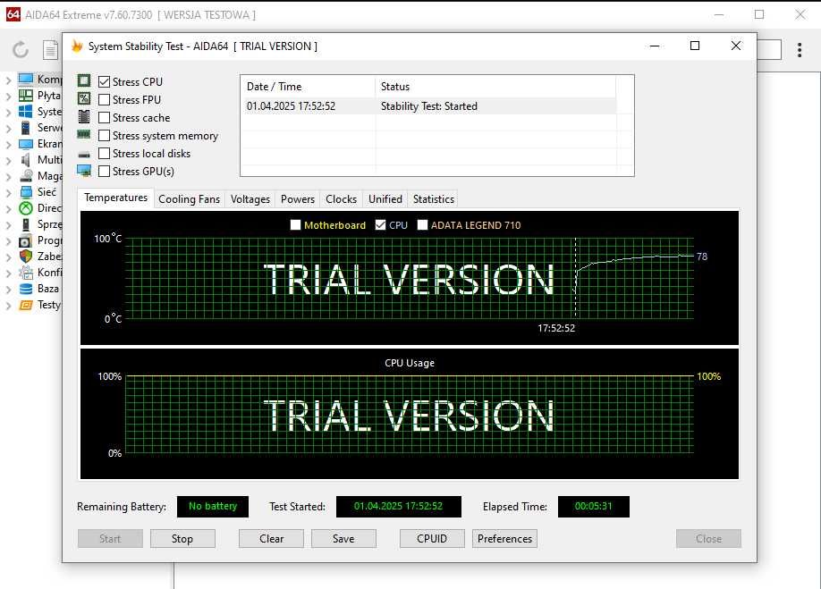821x589 pixels.
Task: Select the server tower icon in the sidebar
Action: (26, 128)
